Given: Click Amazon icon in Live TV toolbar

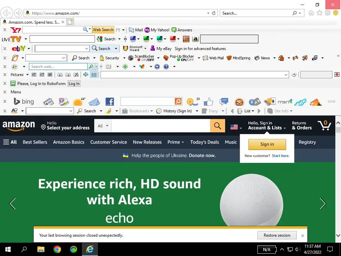Looking at the screenshot, I should (195, 39).
